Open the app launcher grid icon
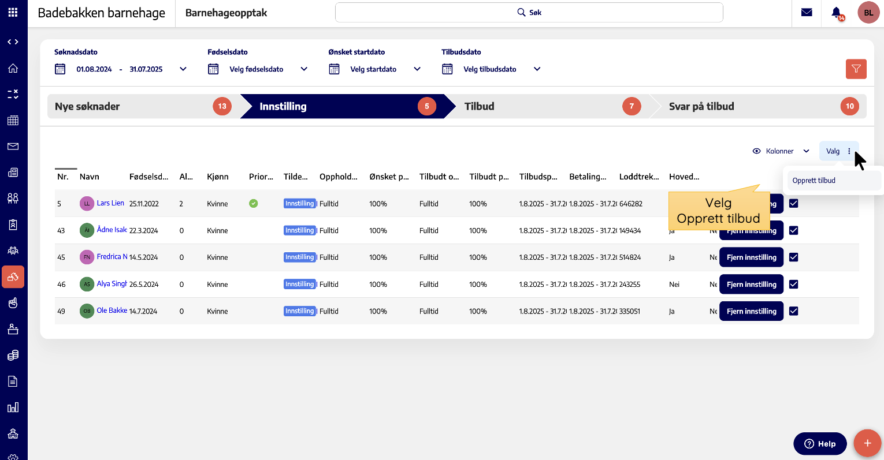The width and height of the screenshot is (884, 460). tap(13, 12)
